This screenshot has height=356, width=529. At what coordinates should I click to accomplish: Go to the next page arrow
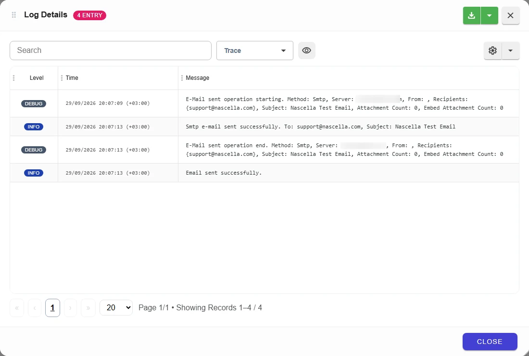tap(70, 308)
